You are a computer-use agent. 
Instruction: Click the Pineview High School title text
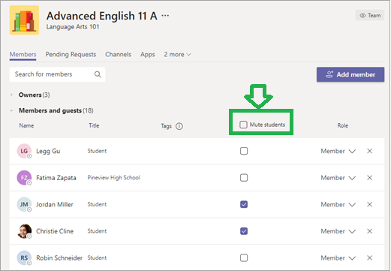pyautogui.click(x=113, y=178)
